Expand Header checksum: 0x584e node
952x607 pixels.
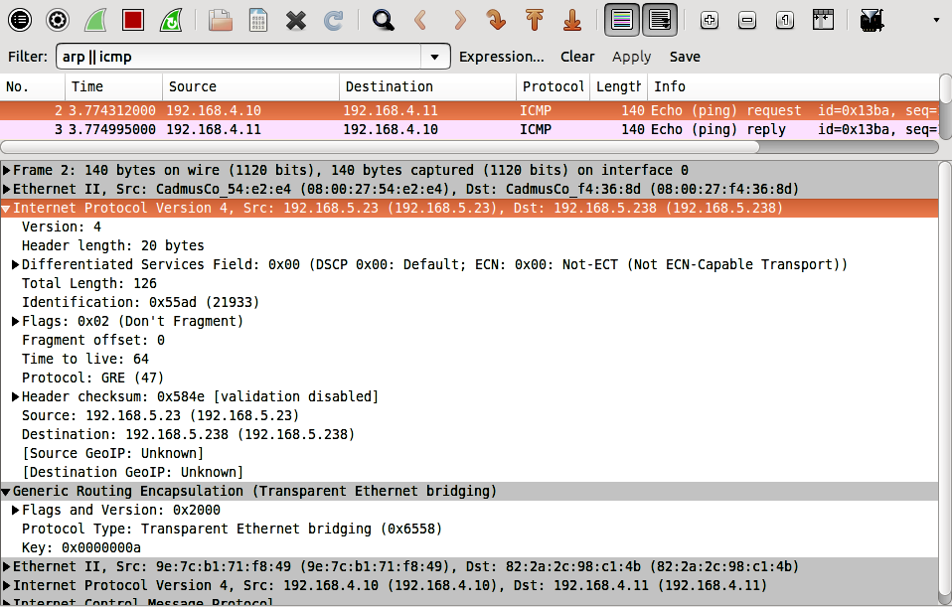click(x=16, y=397)
